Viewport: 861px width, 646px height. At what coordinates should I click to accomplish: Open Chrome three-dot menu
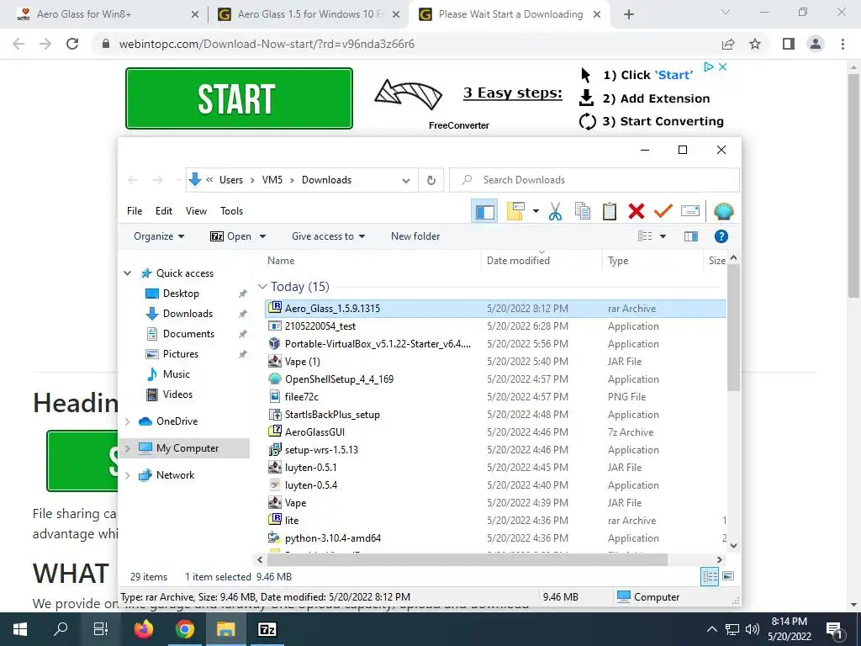843,44
